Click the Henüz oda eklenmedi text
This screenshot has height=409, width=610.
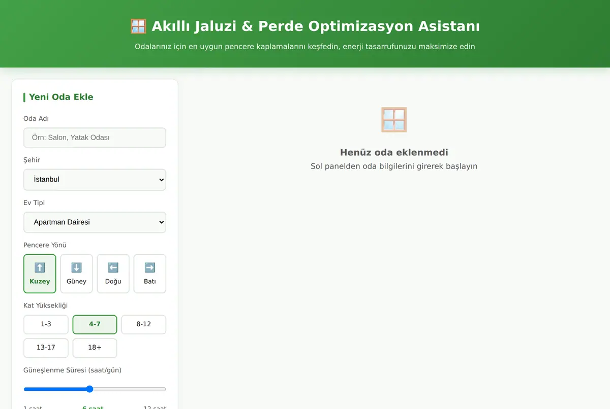394,152
